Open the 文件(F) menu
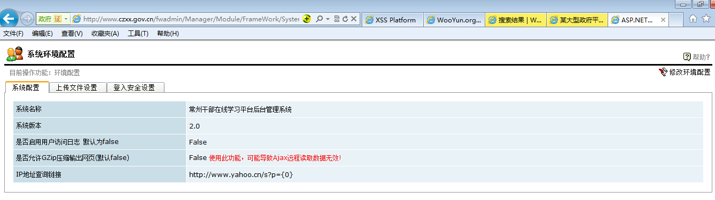This screenshot has width=715, height=200. 13,34
